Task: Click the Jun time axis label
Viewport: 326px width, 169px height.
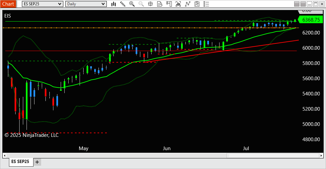Action: point(166,148)
